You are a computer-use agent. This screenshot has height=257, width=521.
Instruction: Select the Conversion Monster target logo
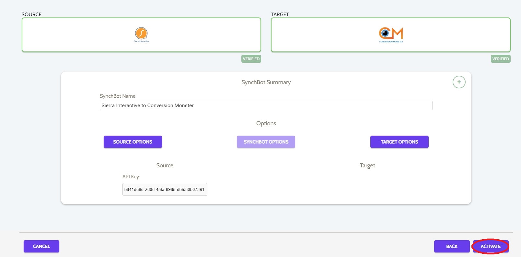coord(391,33)
